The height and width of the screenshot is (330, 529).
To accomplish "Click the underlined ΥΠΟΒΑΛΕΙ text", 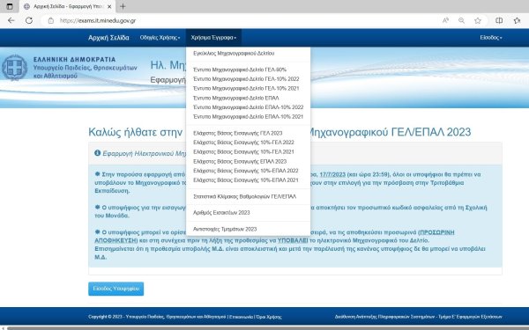I will pos(293,240).
